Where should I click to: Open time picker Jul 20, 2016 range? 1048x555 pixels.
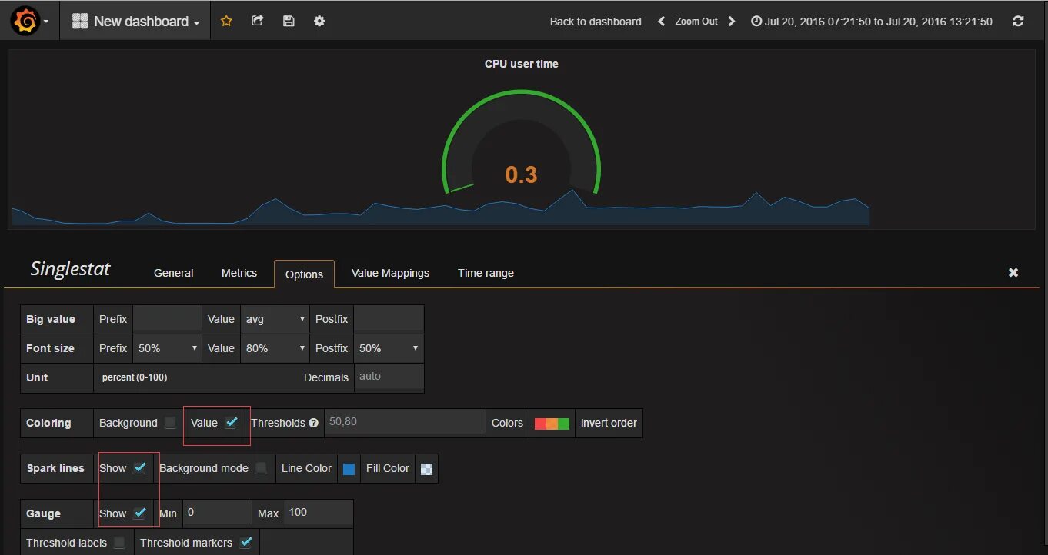point(872,22)
